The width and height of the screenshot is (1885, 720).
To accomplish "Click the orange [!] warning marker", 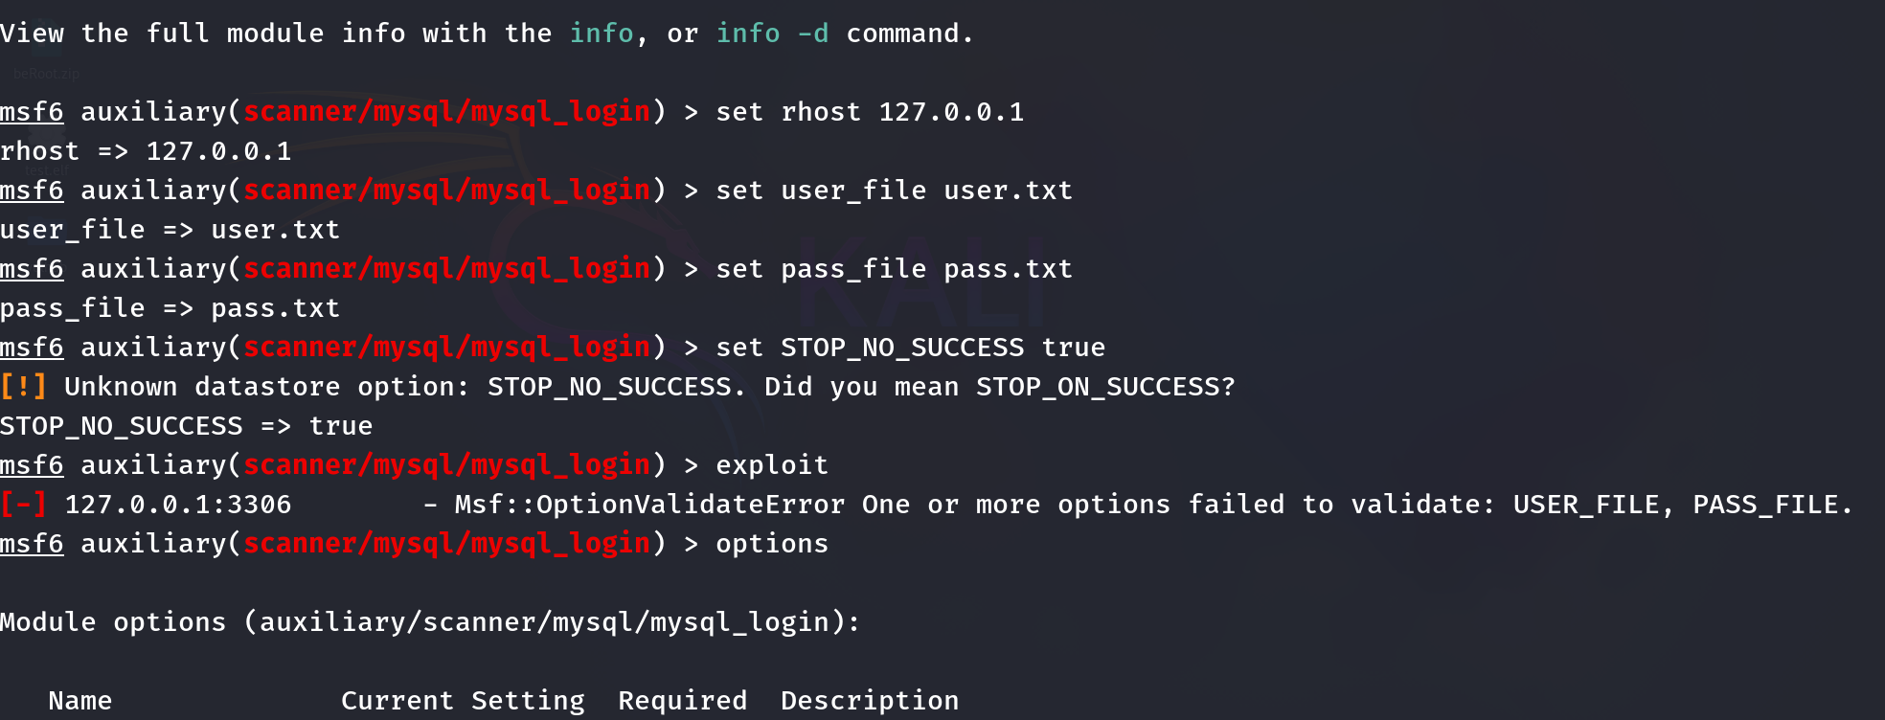I will pos(23,387).
